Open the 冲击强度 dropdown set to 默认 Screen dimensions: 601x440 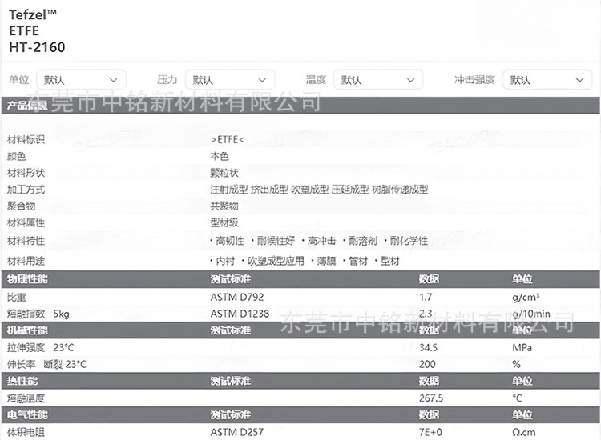[x=547, y=80]
